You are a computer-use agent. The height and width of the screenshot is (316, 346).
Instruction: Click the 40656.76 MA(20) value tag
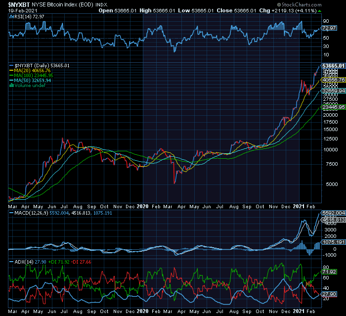tap(333, 80)
